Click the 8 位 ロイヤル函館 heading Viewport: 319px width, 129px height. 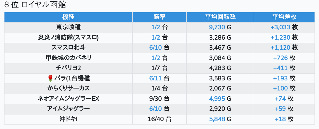pos(35,5)
